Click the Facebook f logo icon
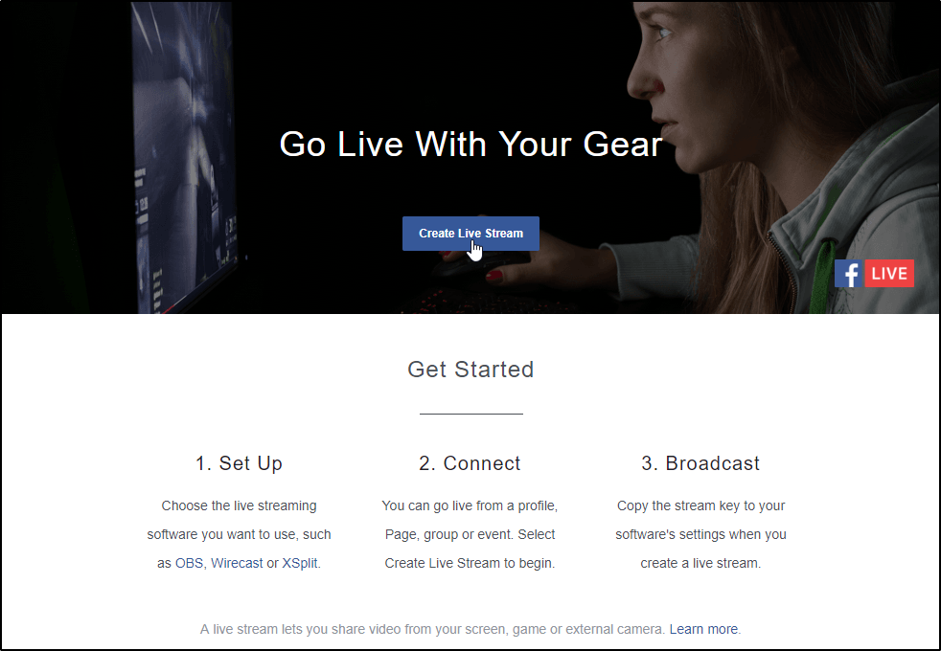Viewport: 941px width, 651px height. point(849,274)
